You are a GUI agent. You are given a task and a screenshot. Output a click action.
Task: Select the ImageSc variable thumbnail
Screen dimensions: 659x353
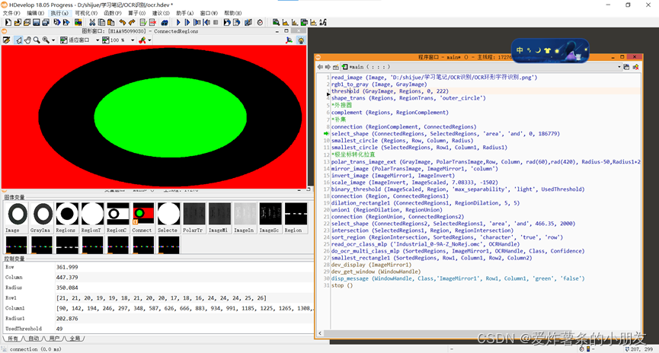(270, 218)
